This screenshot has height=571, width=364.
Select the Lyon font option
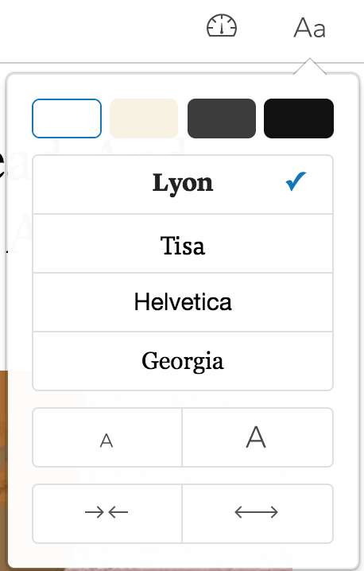click(183, 185)
